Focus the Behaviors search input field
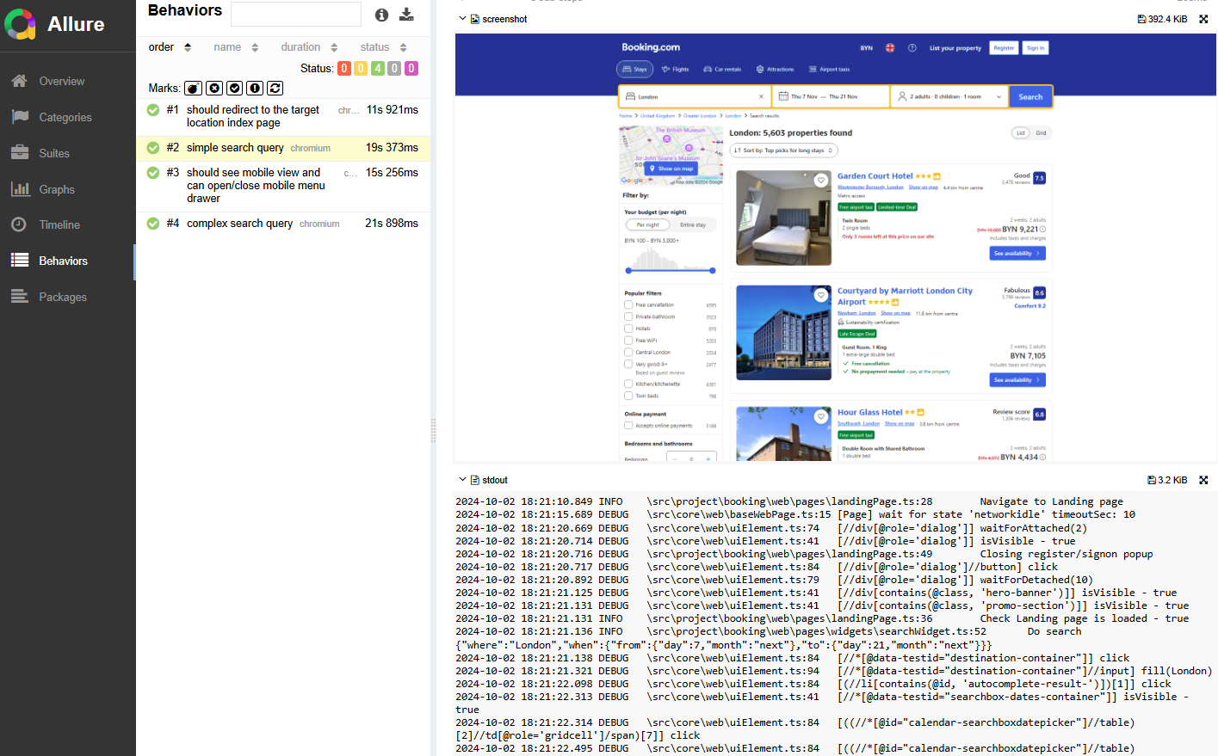 coord(296,14)
